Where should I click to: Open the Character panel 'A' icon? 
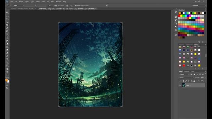(176, 30)
